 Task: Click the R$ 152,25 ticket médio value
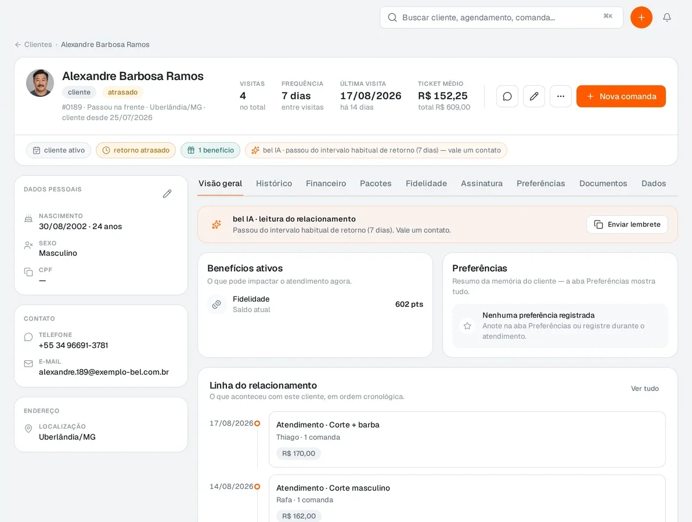(x=442, y=96)
